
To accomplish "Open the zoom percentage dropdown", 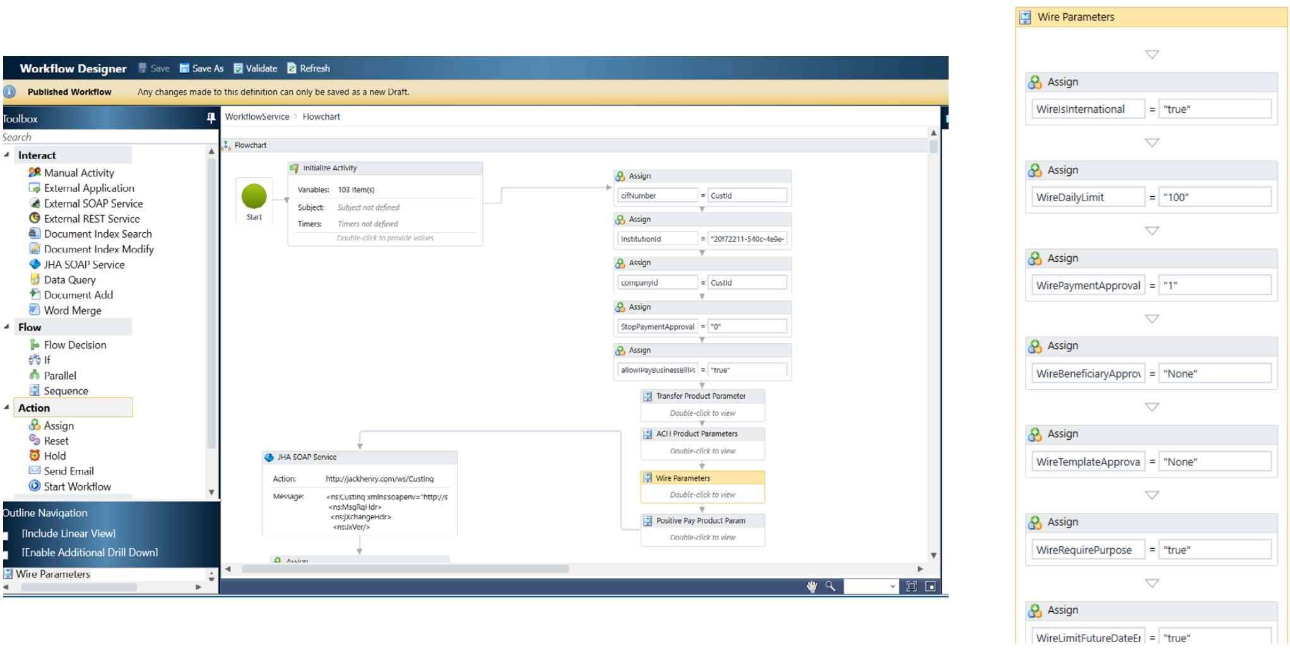I will [892, 587].
